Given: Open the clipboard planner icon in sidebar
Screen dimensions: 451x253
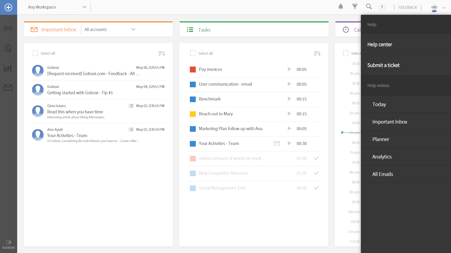Looking at the screenshot, I should click(8, 48).
